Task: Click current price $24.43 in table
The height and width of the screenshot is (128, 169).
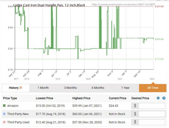Action: [x=114, y=106]
